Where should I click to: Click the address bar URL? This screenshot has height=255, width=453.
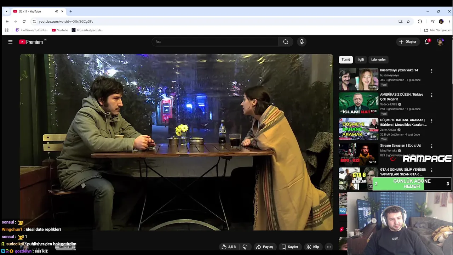(66, 21)
